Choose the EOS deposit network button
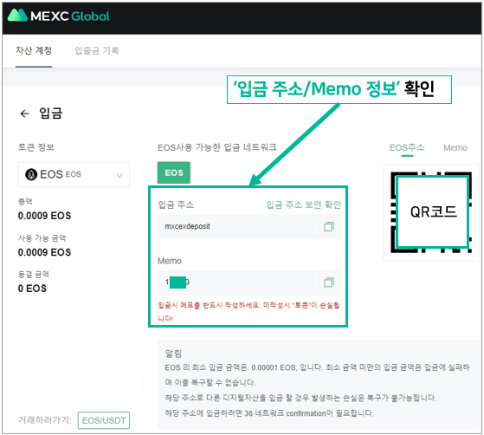 click(174, 172)
